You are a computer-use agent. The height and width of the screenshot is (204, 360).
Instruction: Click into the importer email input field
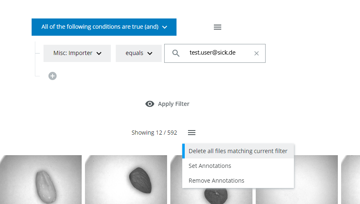coord(218,53)
